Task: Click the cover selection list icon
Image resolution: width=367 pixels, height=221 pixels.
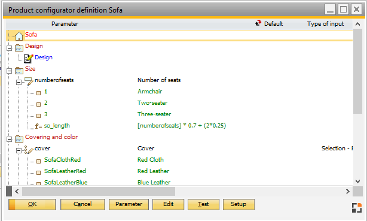Action: [x=29, y=150]
